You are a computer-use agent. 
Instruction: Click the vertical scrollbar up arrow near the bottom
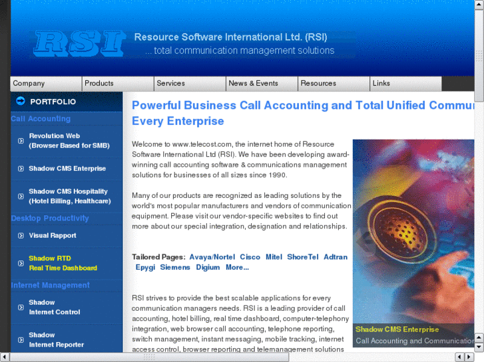pos(479,337)
